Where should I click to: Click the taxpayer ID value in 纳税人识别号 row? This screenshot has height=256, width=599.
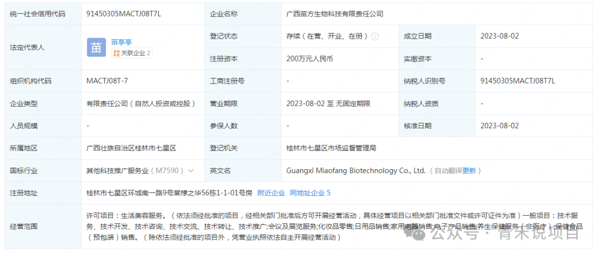(517, 81)
